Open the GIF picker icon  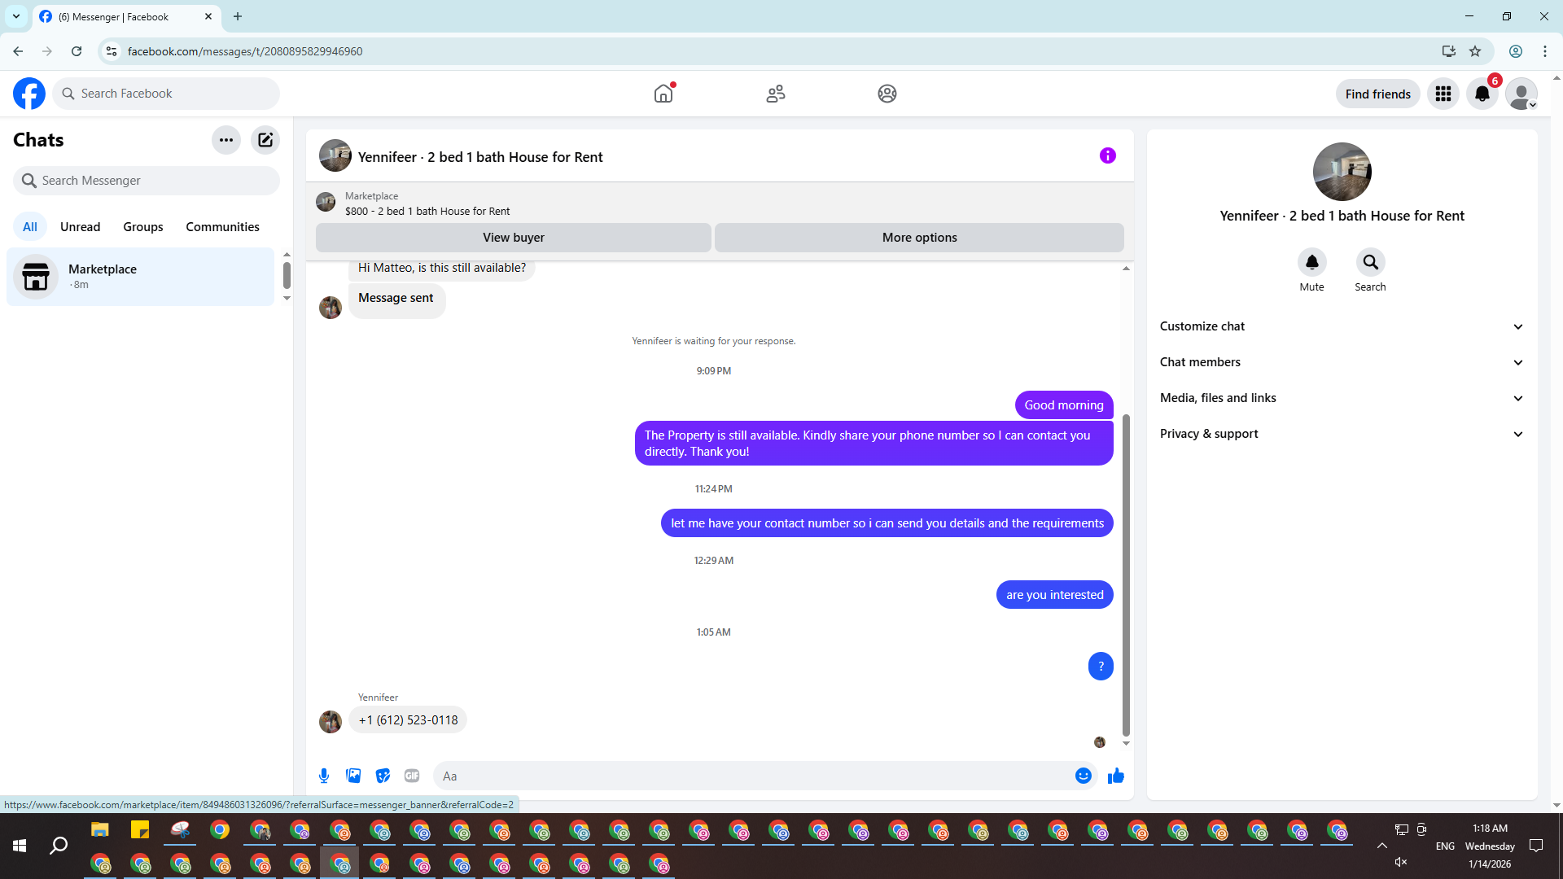(412, 776)
